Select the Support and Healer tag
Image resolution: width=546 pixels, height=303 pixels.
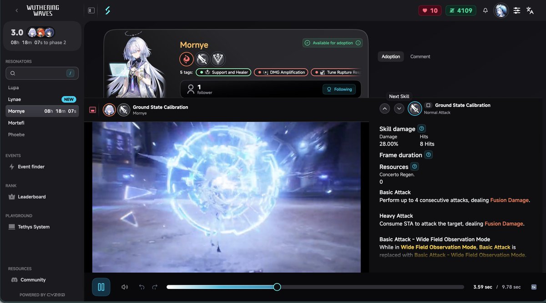click(223, 72)
